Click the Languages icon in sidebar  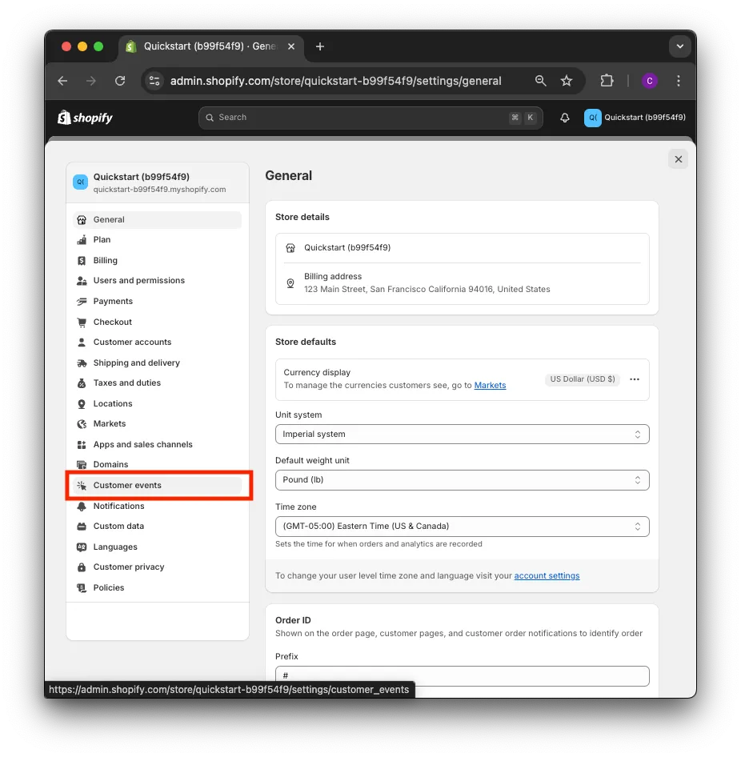(x=82, y=547)
